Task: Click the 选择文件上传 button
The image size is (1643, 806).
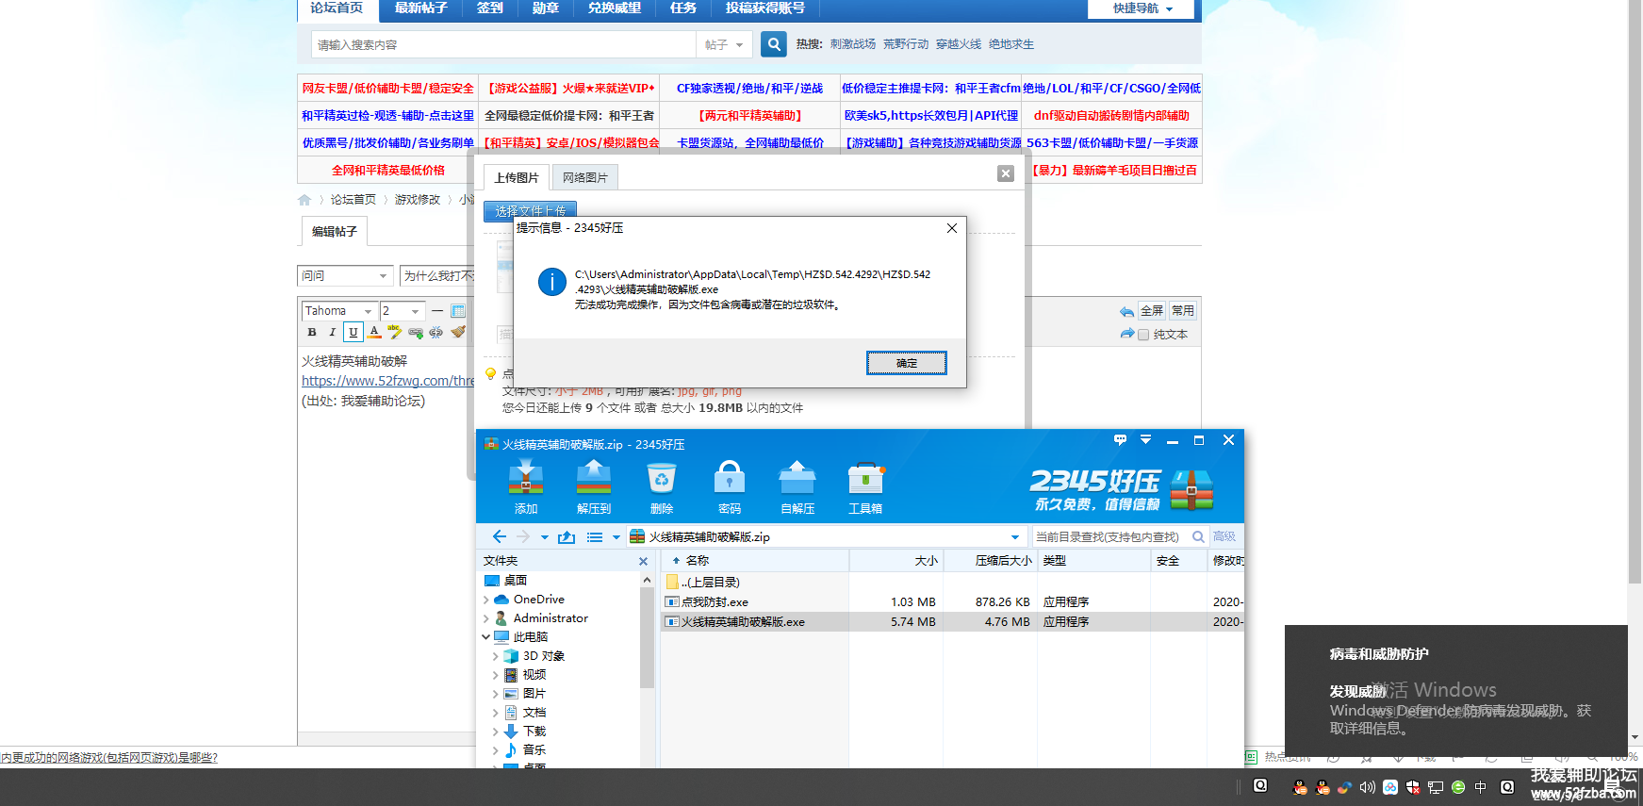Action: pyautogui.click(x=531, y=210)
